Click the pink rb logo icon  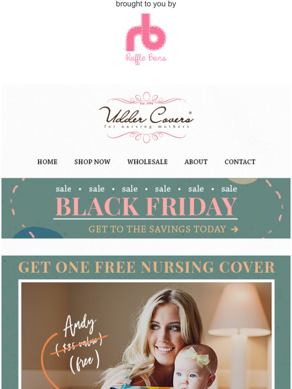click(146, 33)
